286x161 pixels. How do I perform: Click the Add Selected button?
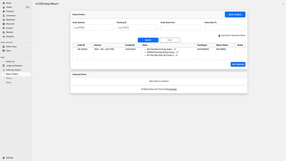pyautogui.click(x=238, y=64)
